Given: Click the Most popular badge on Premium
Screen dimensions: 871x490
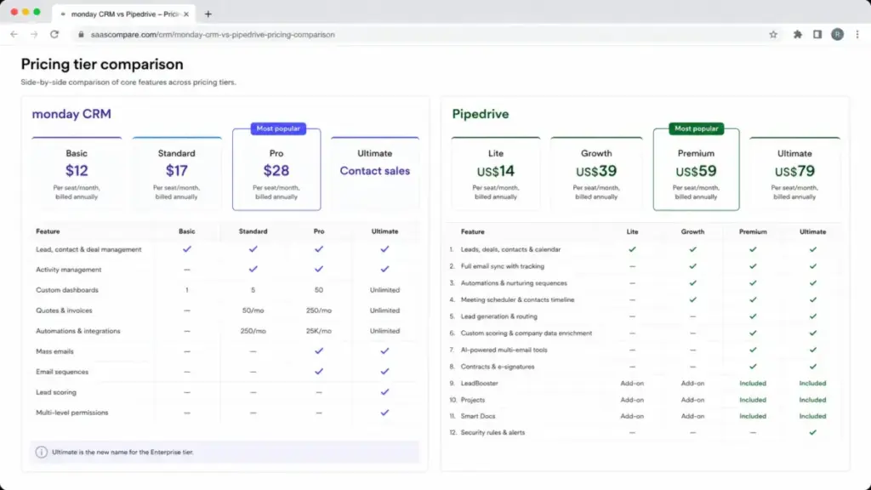Looking at the screenshot, I should tap(696, 128).
